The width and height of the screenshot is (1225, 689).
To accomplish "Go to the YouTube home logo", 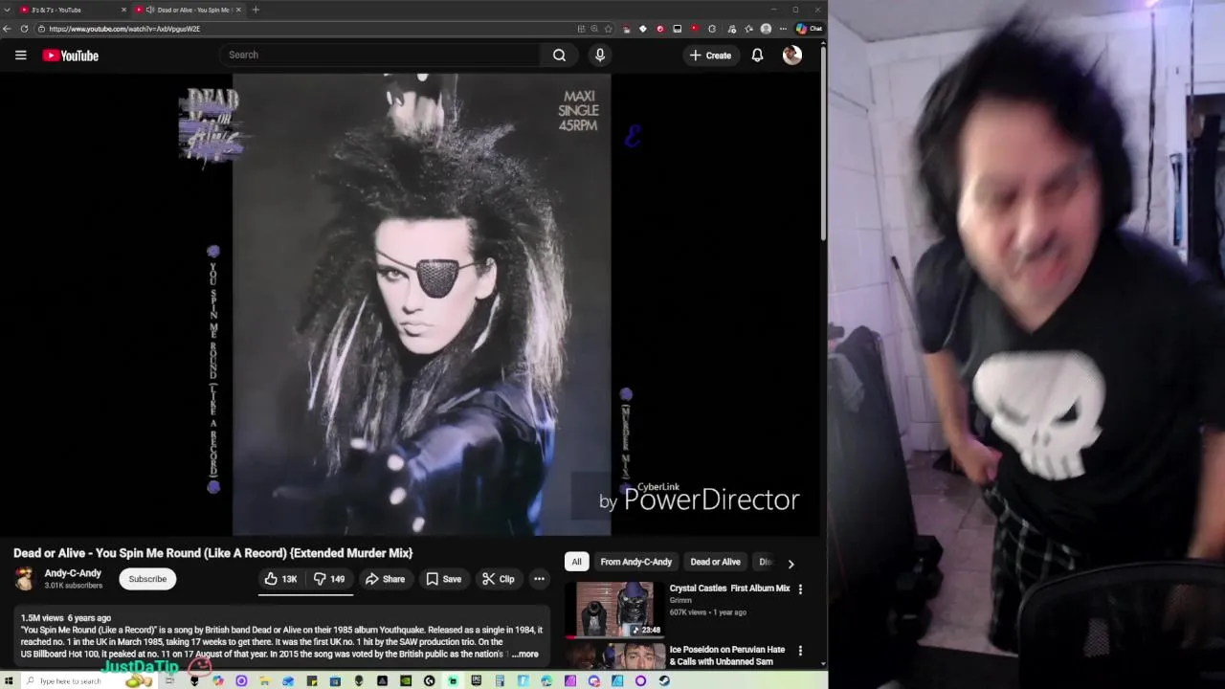I will [71, 56].
